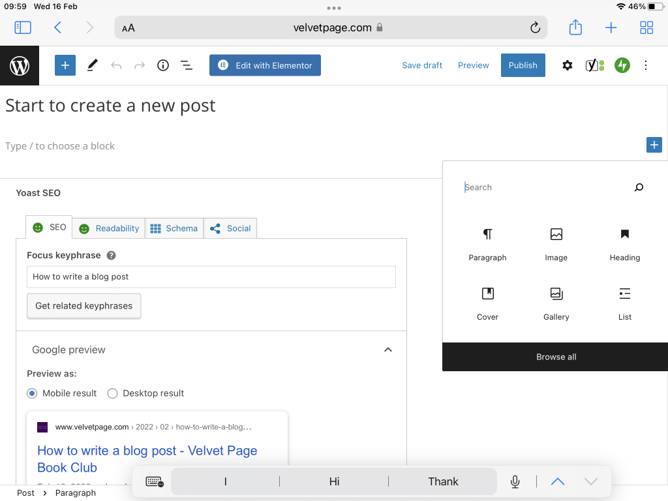Screen dimensions: 668x501
Task: Redo the last change
Action: 140,65
